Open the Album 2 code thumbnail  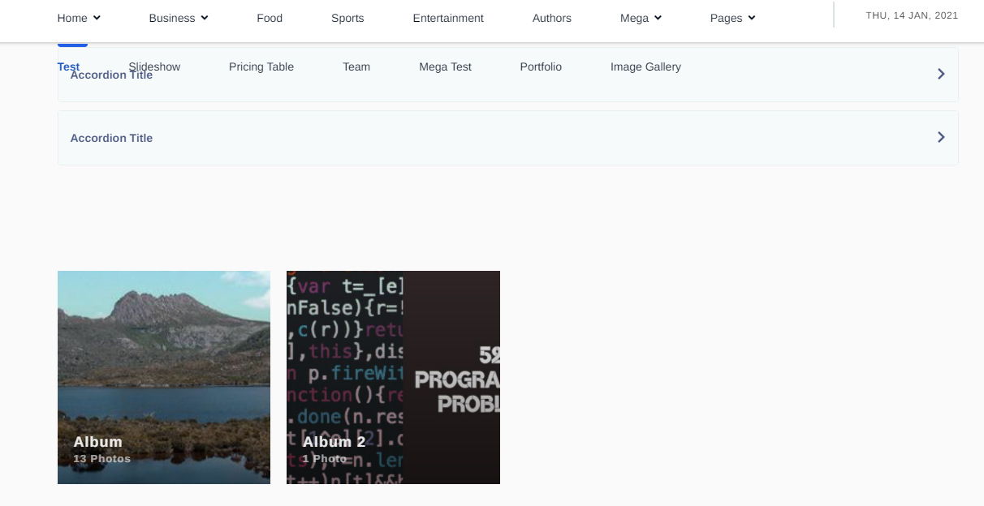tap(393, 377)
